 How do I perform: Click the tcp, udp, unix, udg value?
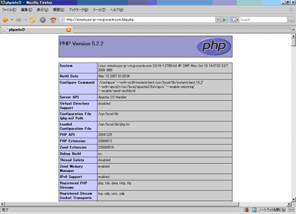pyautogui.click(x=111, y=194)
